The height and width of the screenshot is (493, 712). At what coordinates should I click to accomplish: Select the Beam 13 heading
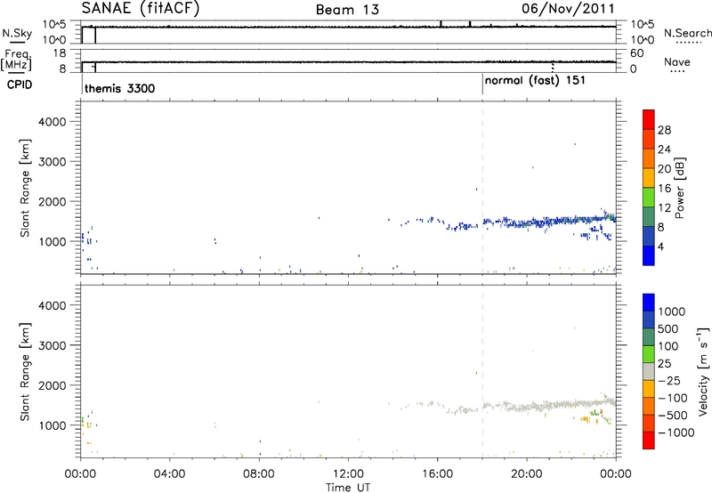(x=347, y=10)
